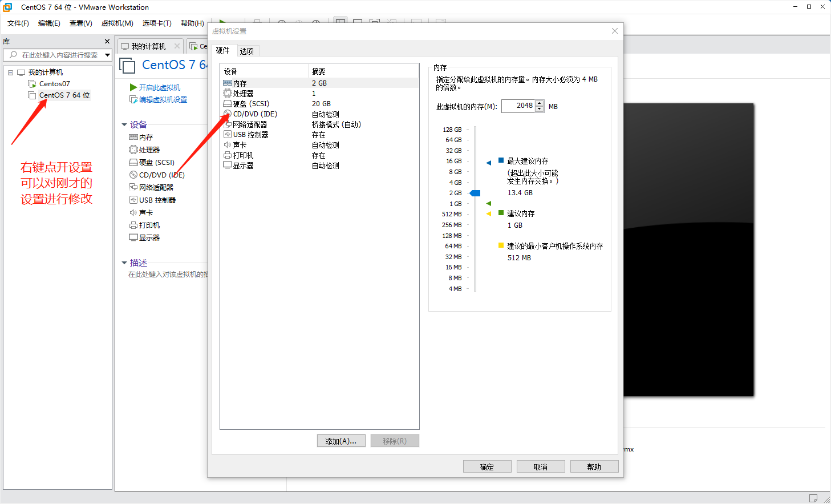The width and height of the screenshot is (831, 504).
Task: Open the library search dropdown arrow
Action: pyautogui.click(x=107, y=55)
